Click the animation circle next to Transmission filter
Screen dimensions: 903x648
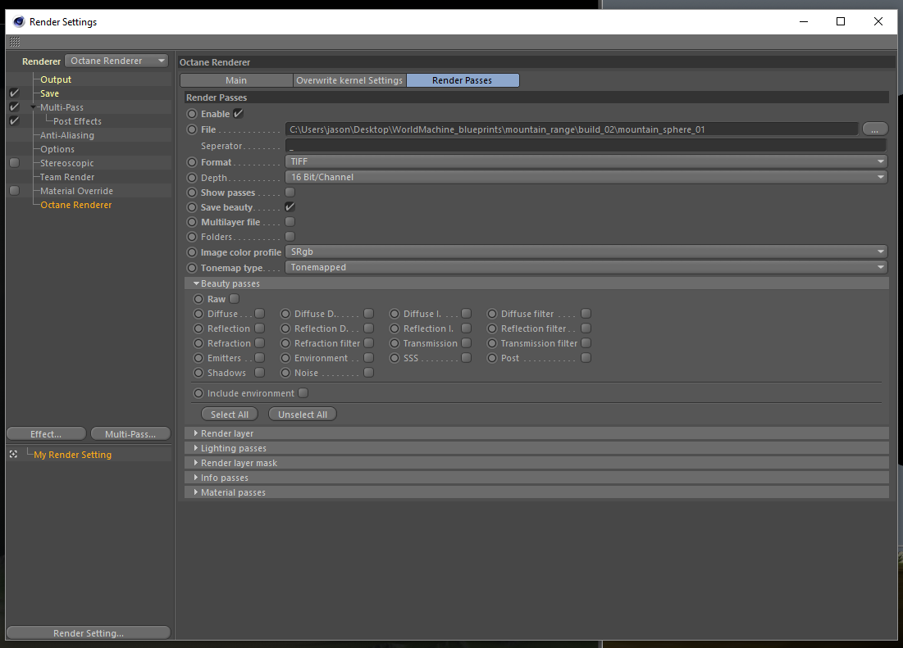pyautogui.click(x=492, y=343)
